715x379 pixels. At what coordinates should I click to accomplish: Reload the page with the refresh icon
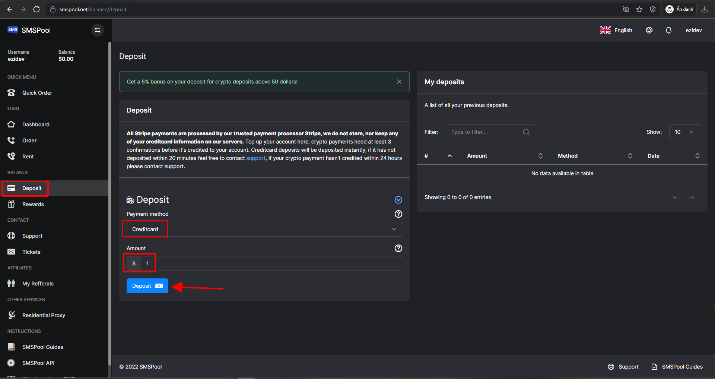(x=36, y=9)
